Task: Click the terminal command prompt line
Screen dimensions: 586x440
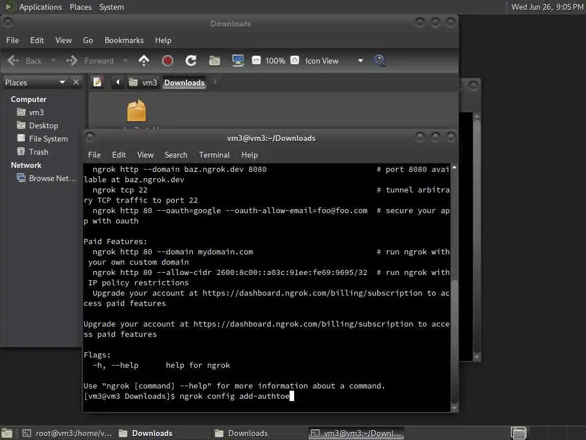Action: coord(267,396)
